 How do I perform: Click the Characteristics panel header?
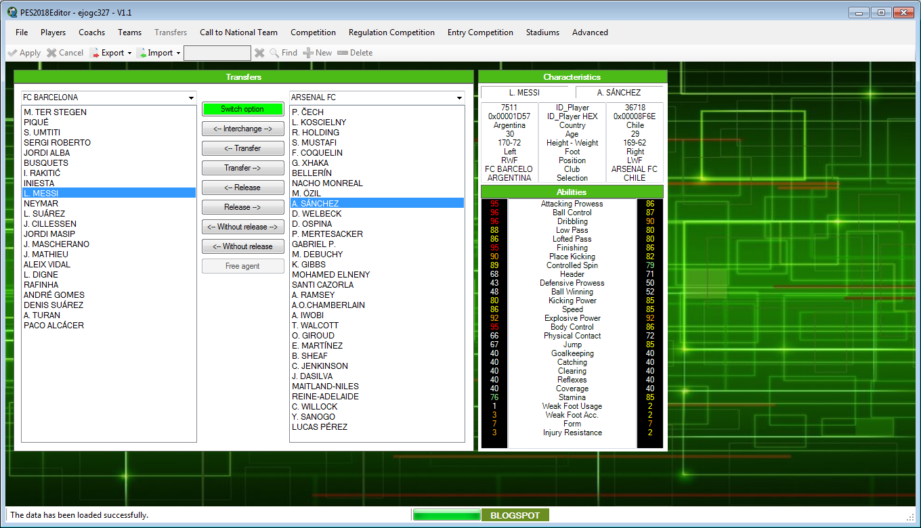[x=572, y=77]
